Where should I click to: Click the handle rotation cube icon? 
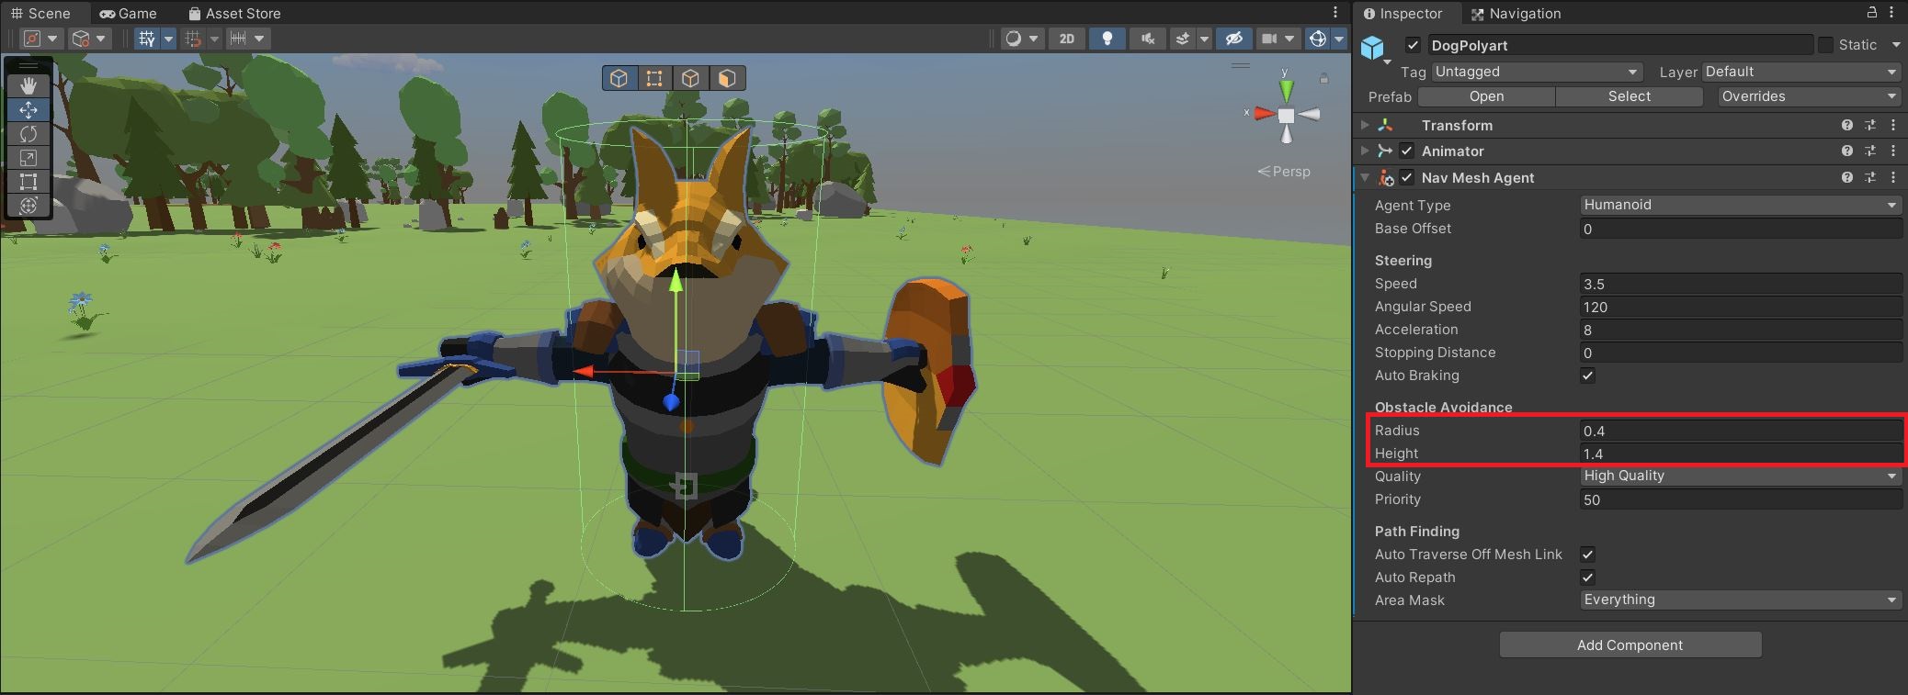[81, 39]
